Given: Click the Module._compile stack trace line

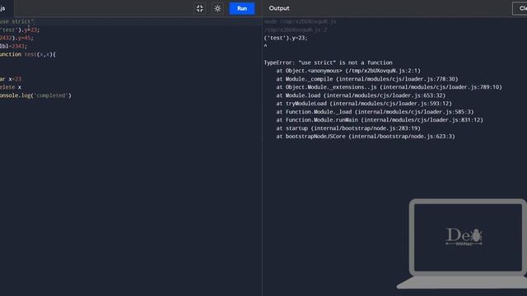Looking at the screenshot, I should pos(367,79).
